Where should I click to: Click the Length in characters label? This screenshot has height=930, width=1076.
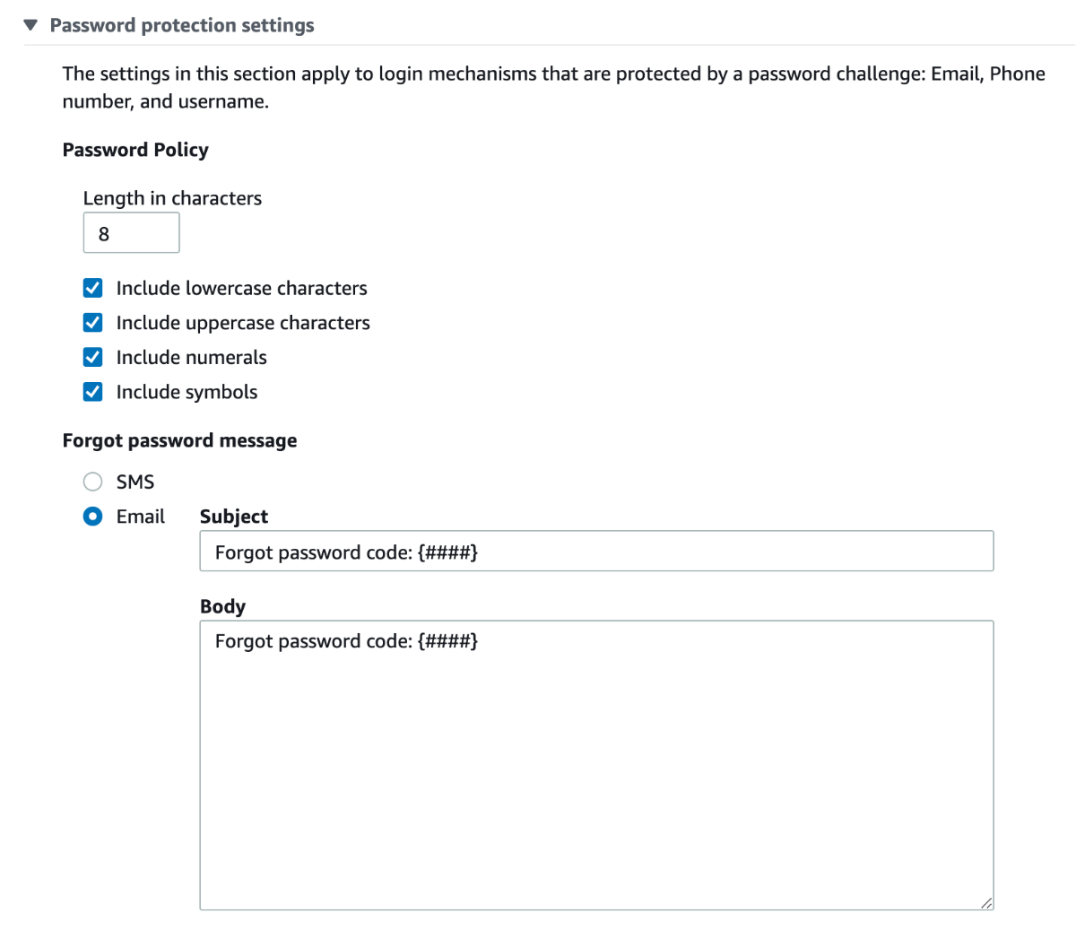click(x=172, y=198)
